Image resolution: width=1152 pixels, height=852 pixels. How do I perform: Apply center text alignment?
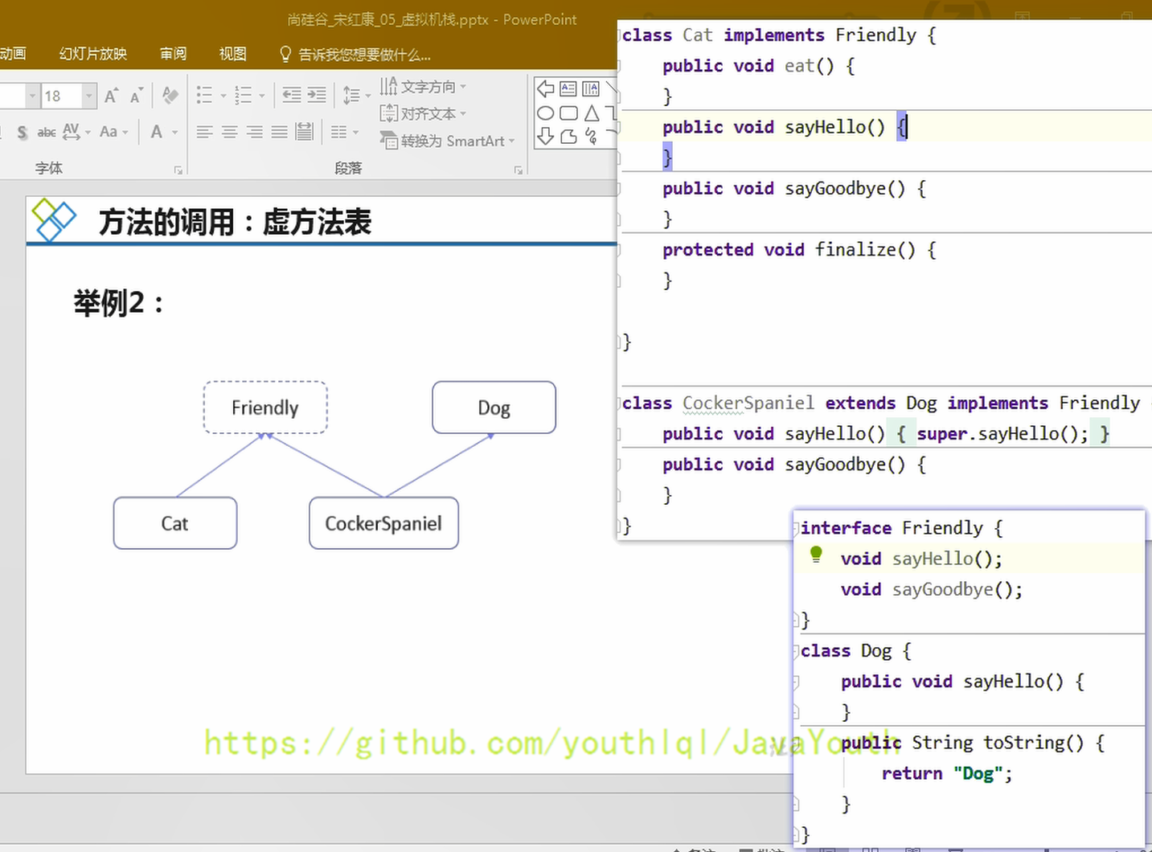tap(229, 132)
